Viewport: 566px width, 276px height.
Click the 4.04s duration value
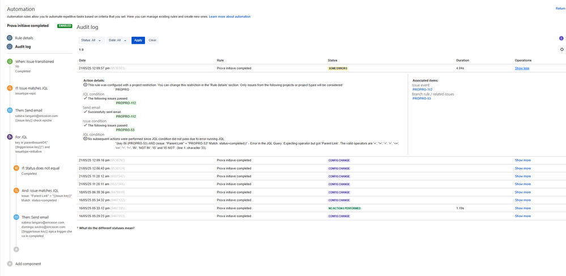click(460, 68)
